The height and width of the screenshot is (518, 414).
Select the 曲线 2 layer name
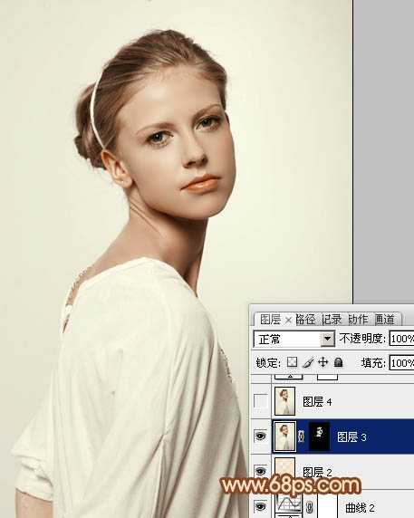click(360, 507)
